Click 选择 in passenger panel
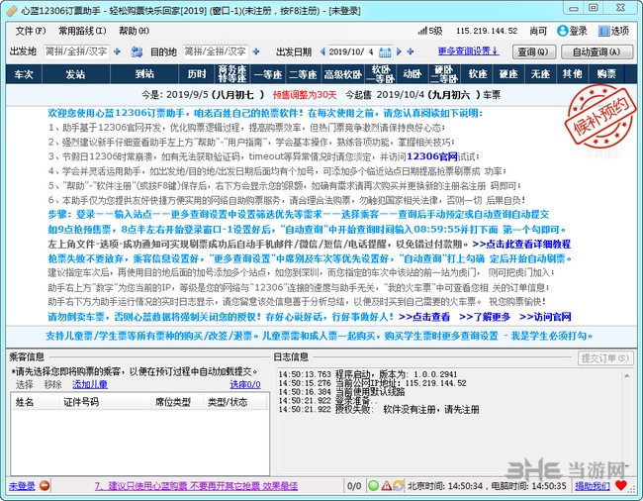This screenshot has height=501, width=643. [x=24, y=384]
